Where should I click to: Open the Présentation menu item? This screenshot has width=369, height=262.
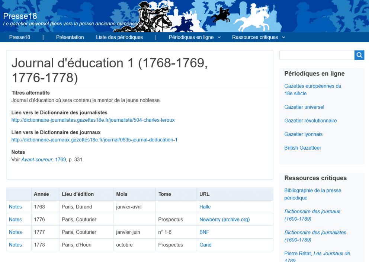click(70, 37)
